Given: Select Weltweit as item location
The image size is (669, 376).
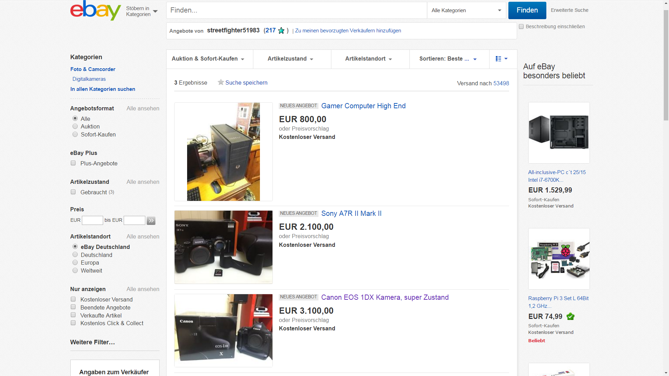Looking at the screenshot, I should point(75,271).
